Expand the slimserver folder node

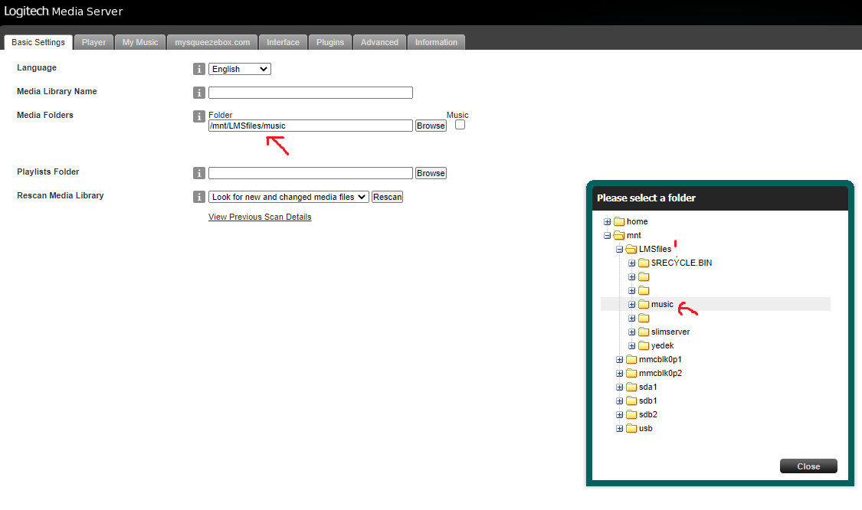[x=631, y=332]
